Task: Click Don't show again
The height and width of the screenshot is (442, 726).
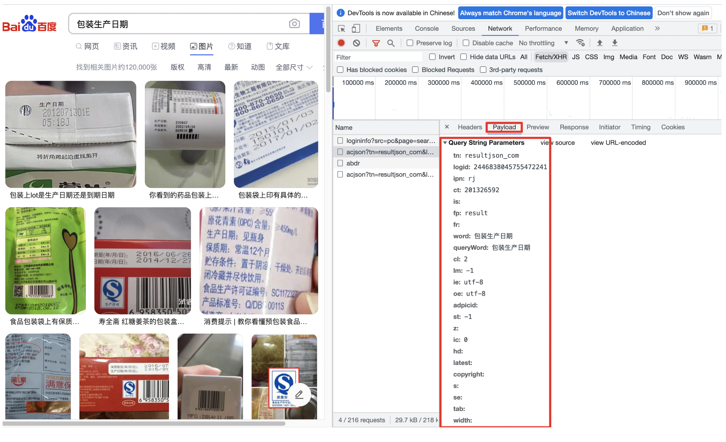Action: click(683, 13)
